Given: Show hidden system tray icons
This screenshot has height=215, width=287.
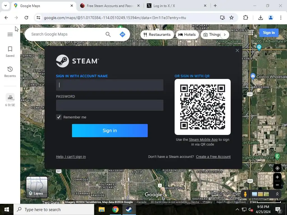Looking at the screenshot, I should pyautogui.click(x=237, y=209).
